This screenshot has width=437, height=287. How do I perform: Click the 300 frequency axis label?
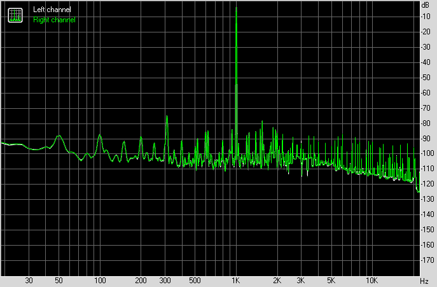pyautogui.click(x=165, y=280)
